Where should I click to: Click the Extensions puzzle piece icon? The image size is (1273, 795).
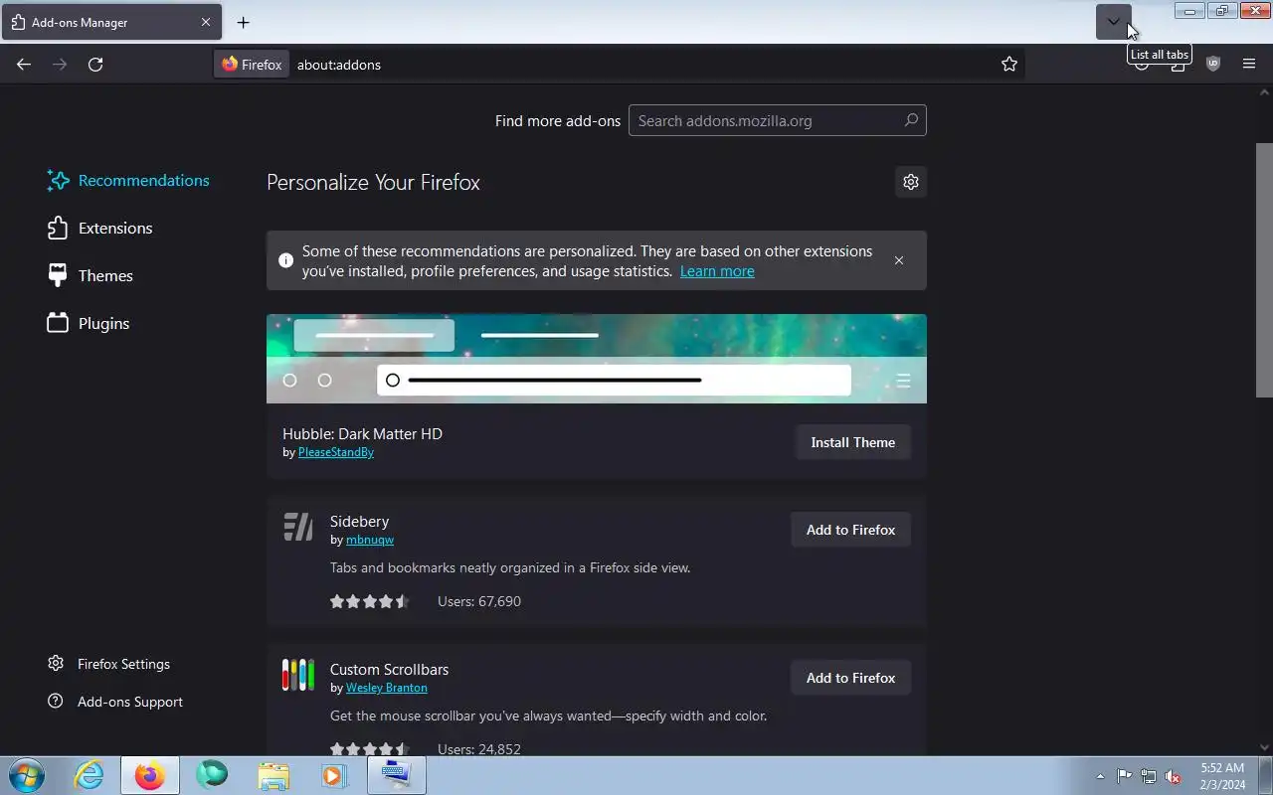[x=58, y=228]
